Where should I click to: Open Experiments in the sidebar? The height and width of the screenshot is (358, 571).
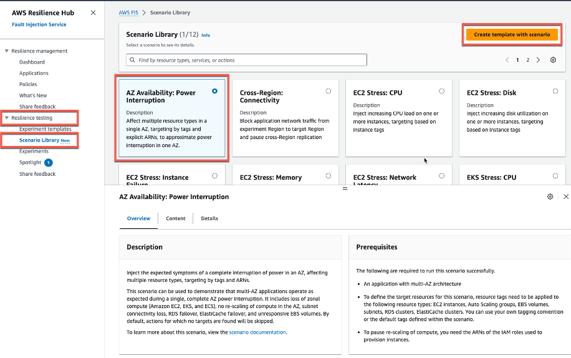click(34, 151)
